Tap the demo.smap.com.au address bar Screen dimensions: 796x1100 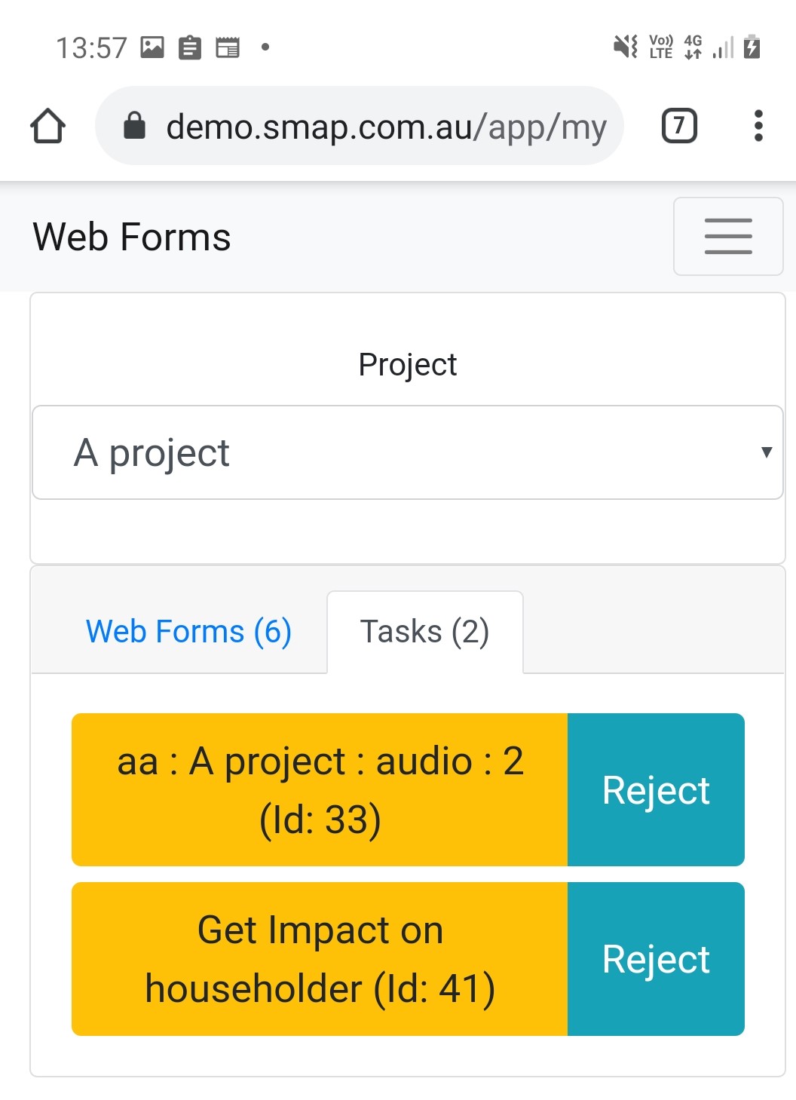(x=384, y=126)
